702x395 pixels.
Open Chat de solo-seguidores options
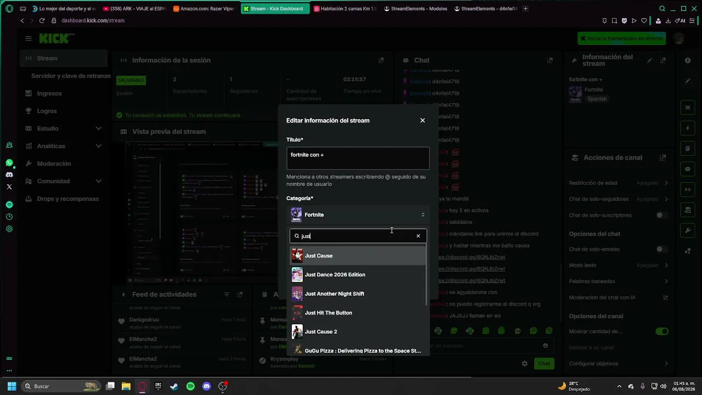pyautogui.click(x=619, y=199)
